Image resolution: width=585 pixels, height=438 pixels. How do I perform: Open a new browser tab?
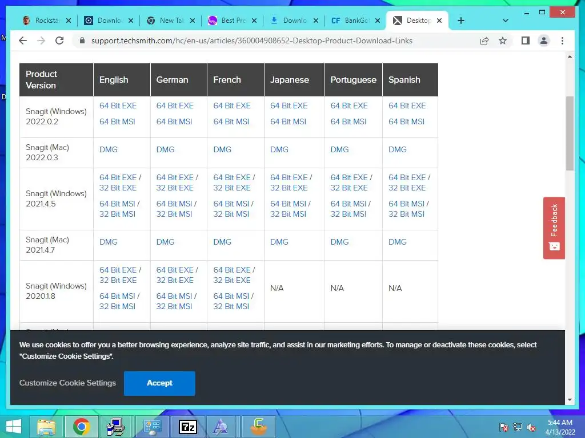[461, 21]
